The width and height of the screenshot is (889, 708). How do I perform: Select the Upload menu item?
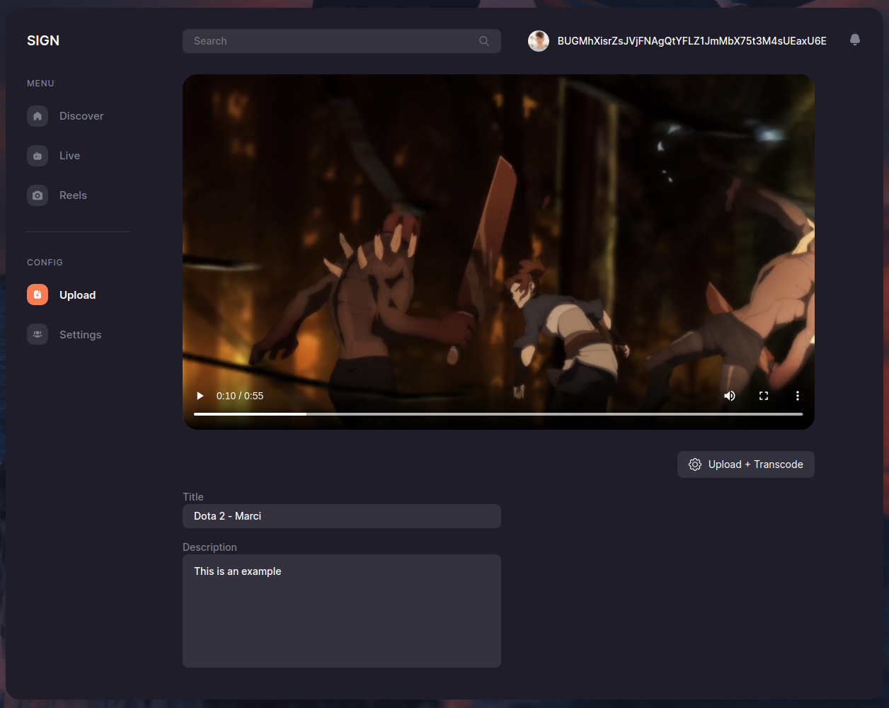point(77,295)
